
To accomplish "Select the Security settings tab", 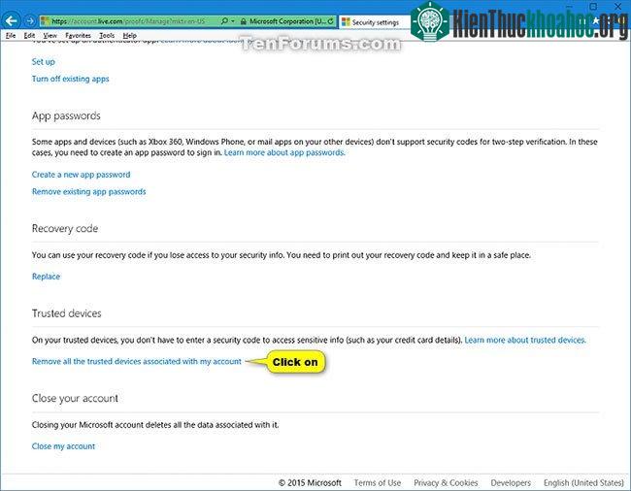I will 375,22.
